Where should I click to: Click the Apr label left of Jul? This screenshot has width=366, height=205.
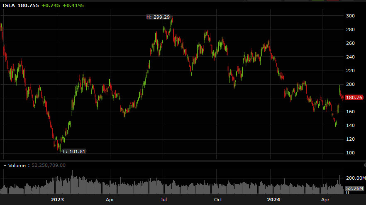(x=110, y=200)
